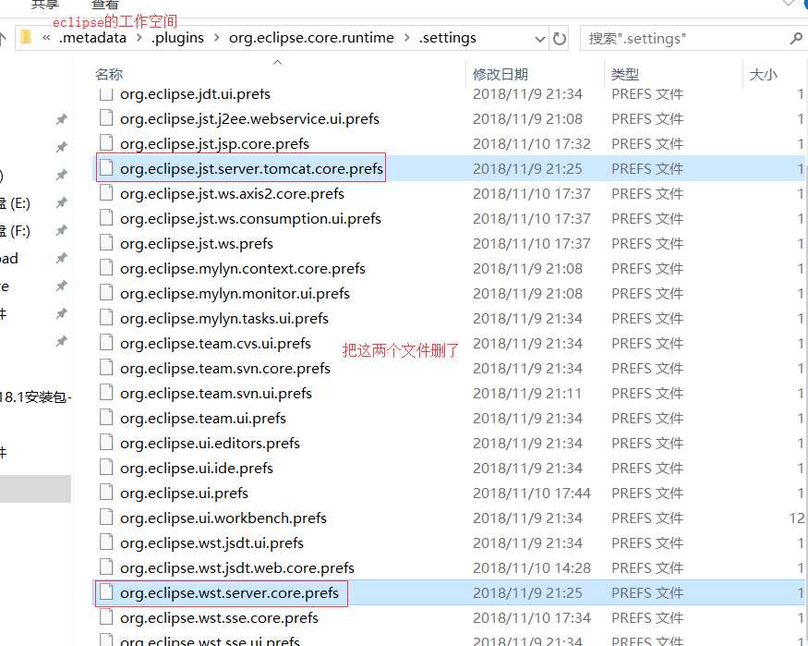Viewport: 808px width, 646px height.
Task: Click PREFS 文件 type of org.eclipse.ui.ide.prefs
Action: (647, 469)
